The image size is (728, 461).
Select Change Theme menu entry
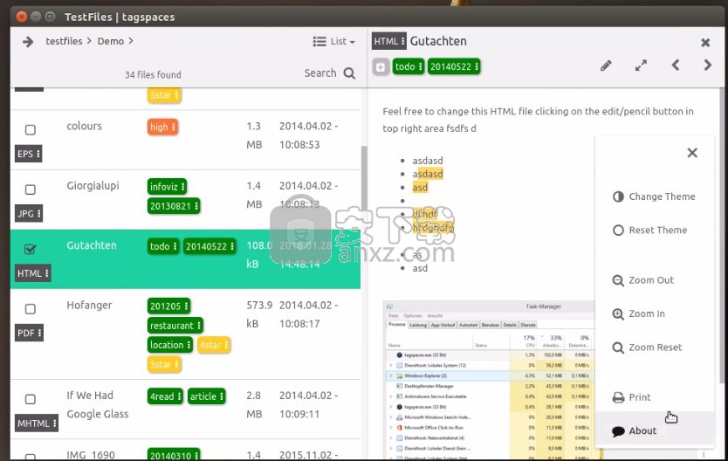(654, 196)
